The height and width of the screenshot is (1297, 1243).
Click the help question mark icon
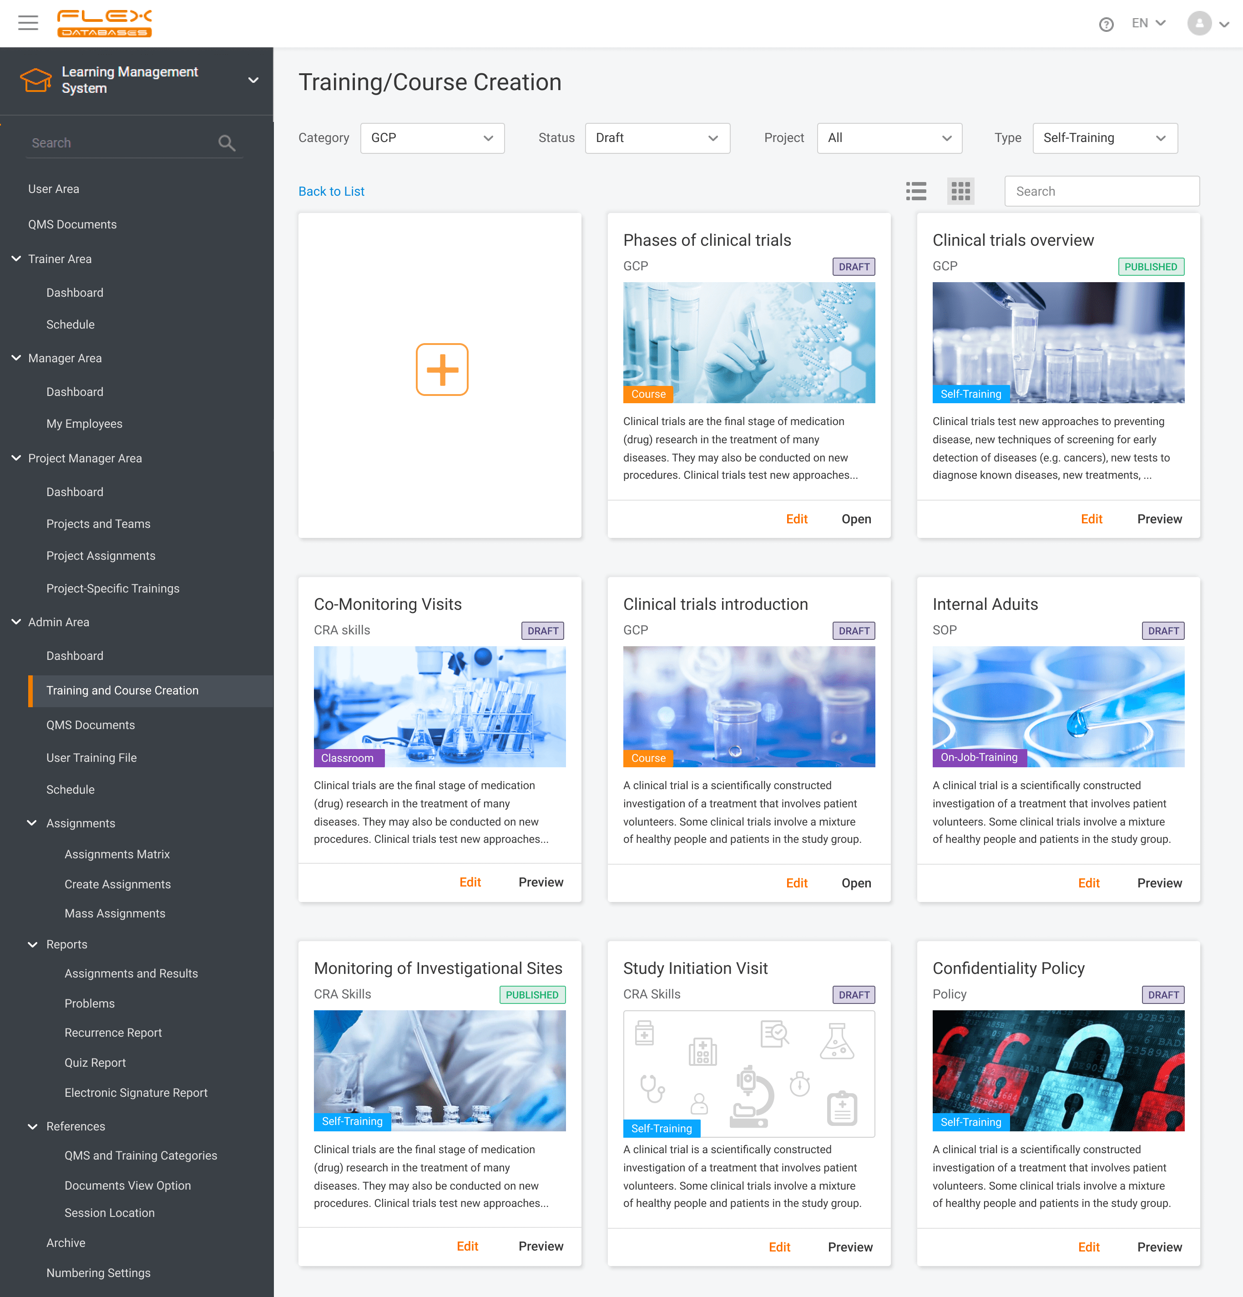click(x=1106, y=25)
